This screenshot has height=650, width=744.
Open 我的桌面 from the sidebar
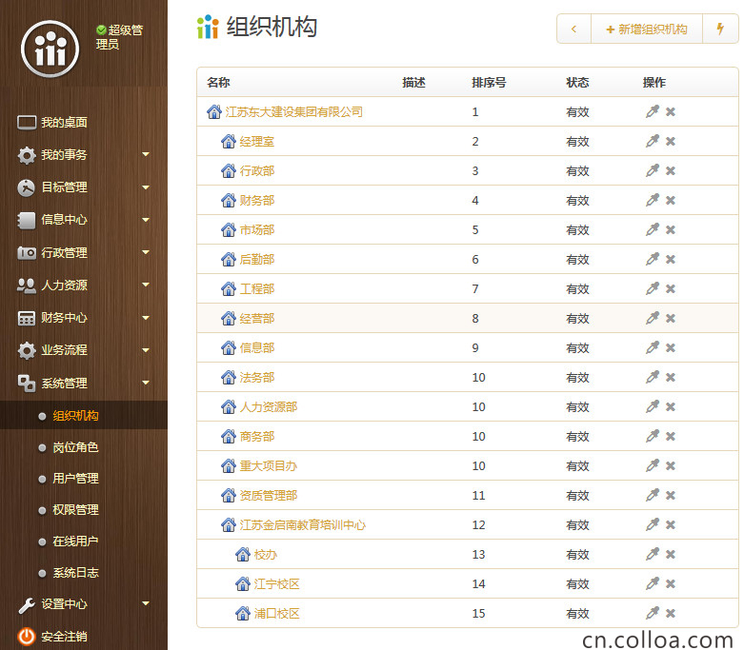(x=64, y=122)
